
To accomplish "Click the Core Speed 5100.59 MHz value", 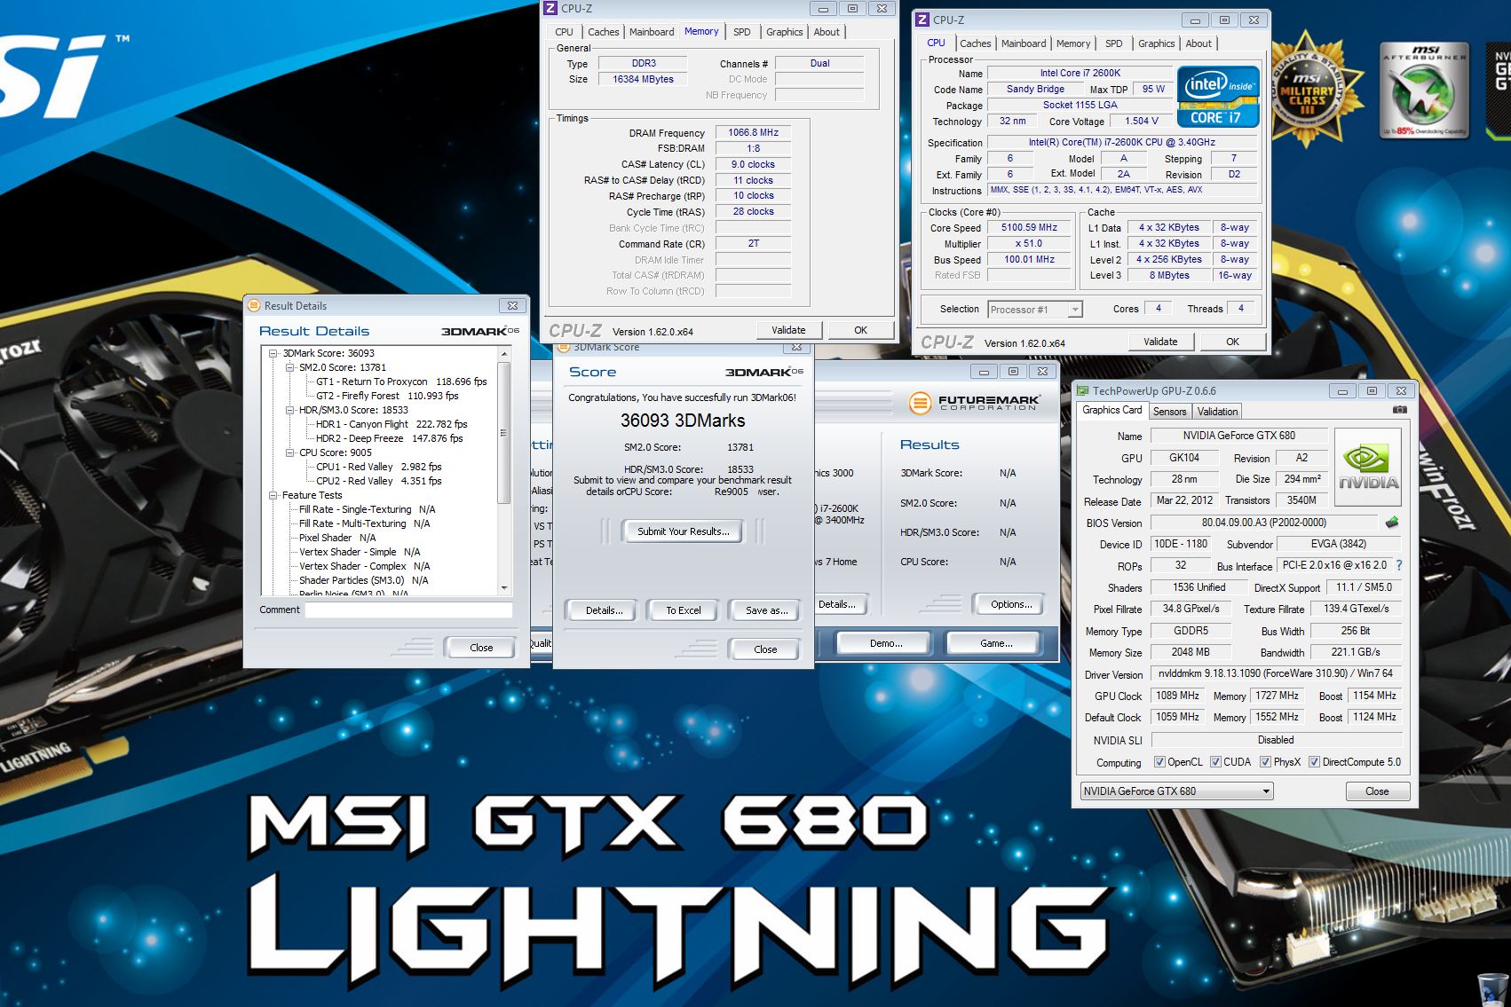I will (x=1029, y=228).
